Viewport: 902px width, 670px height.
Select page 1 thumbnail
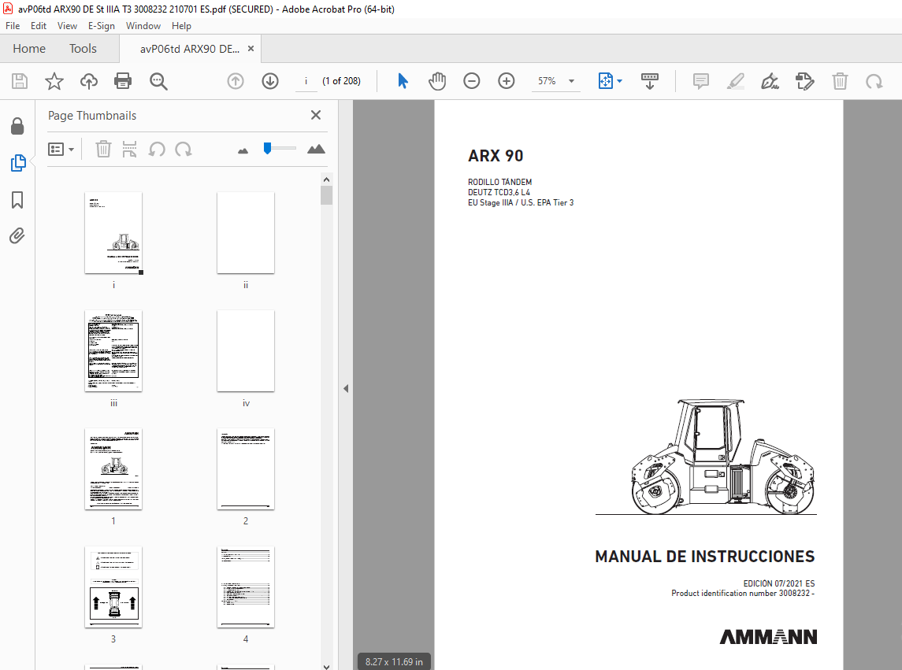point(113,468)
